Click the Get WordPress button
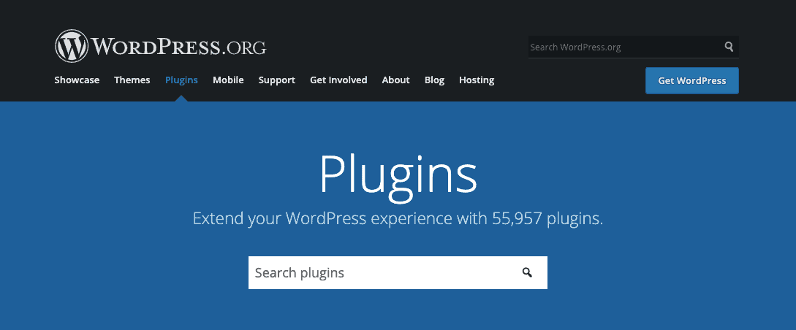This screenshot has height=330, width=796. (x=692, y=80)
